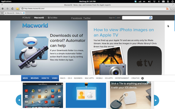Open CREATIVE category
The image size is (175, 109).
pyautogui.click(x=135, y=78)
